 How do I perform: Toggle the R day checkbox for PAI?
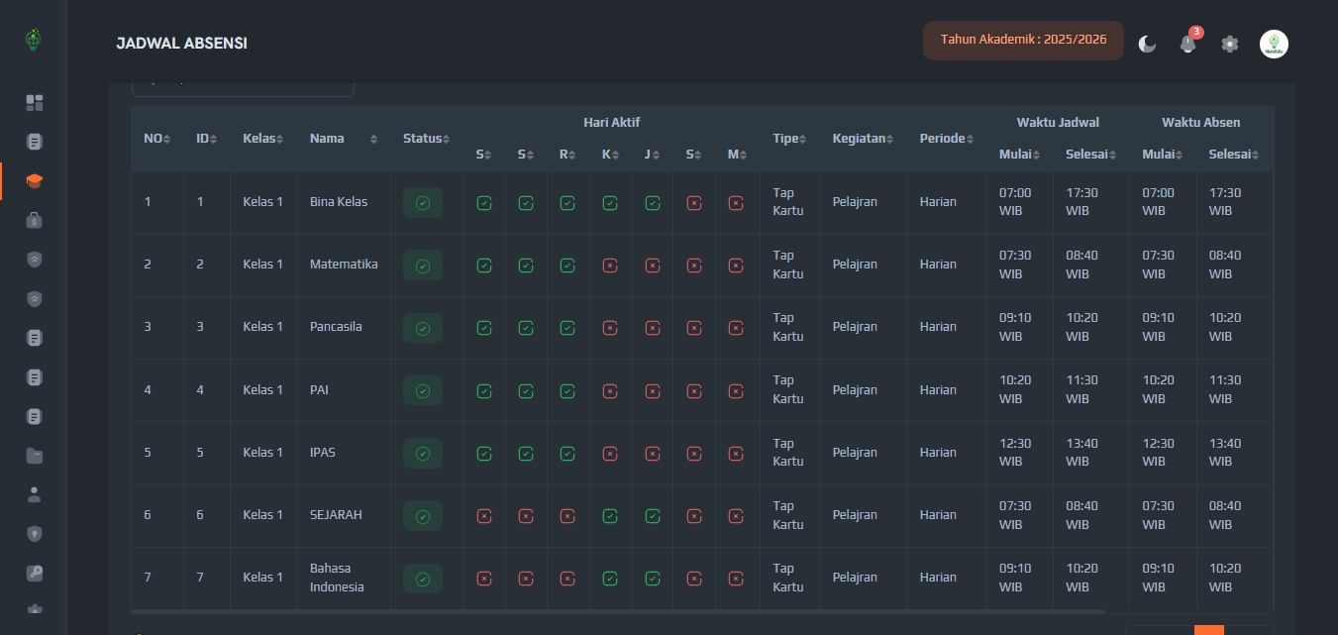[x=567, y=390]
